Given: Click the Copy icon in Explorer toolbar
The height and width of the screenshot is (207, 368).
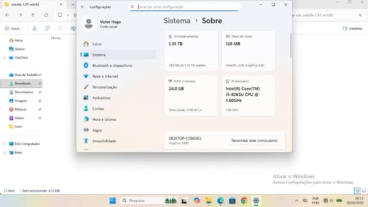Looking at the screenshot, I should [x=47, y=28].
